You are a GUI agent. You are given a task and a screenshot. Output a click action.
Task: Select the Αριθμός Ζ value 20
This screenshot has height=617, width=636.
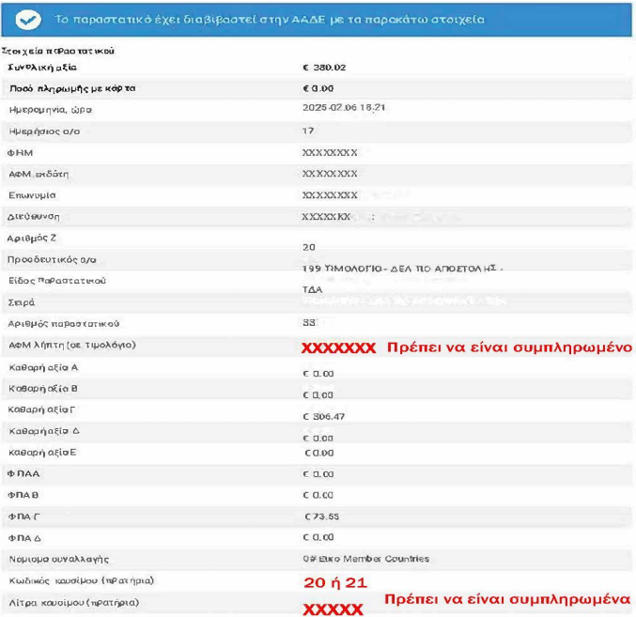tap(309, 247)
